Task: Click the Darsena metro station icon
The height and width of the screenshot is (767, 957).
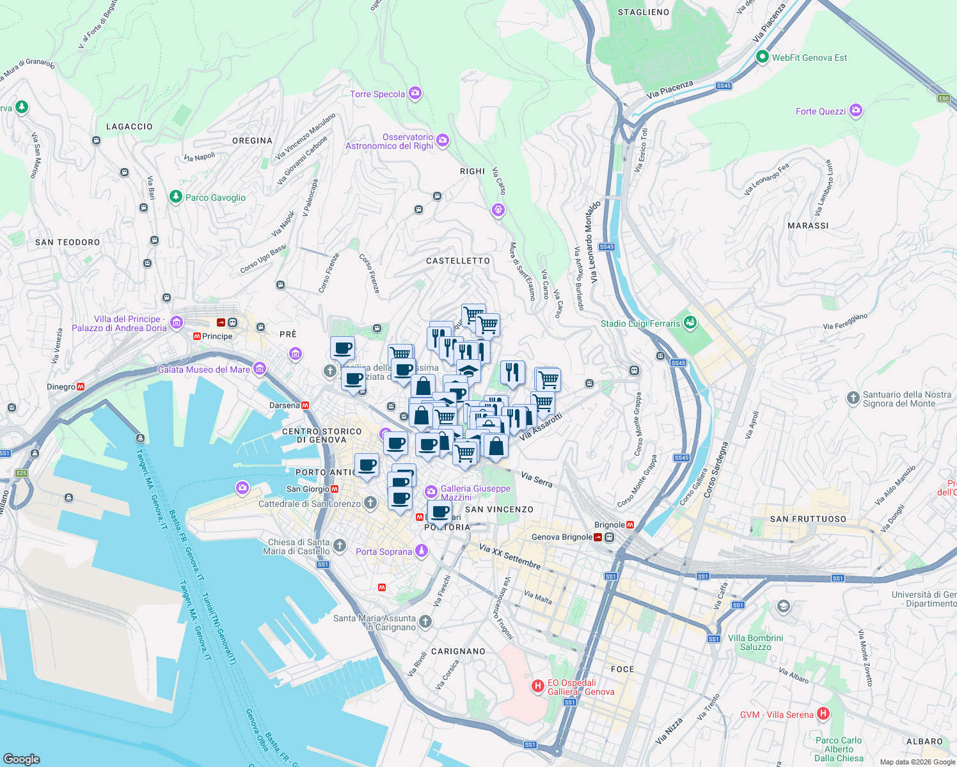Action: click(x=305, y=405)
